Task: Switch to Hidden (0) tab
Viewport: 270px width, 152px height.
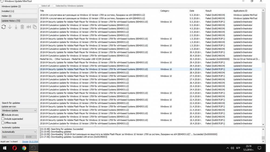Action: [x=19, y=16]
